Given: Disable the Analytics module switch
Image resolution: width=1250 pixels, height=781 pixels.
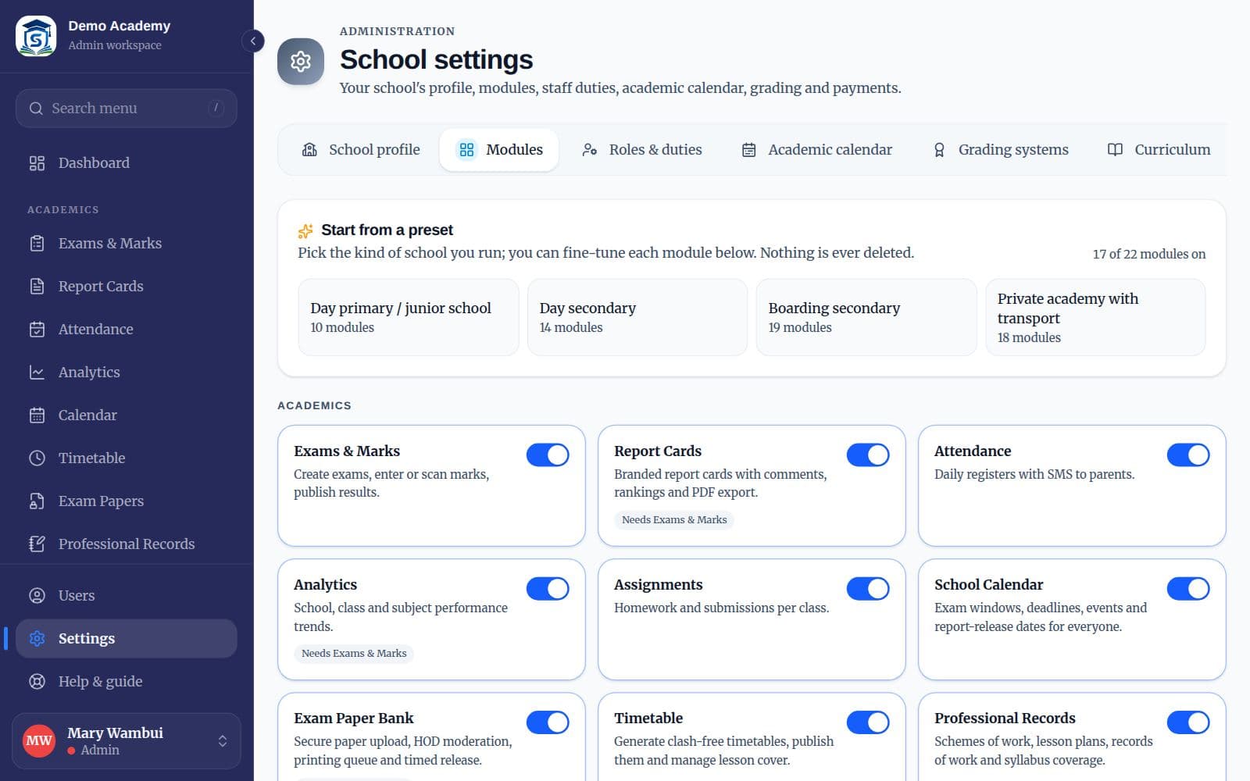Looking at the screenshot, I should click(x=548, y=588).
